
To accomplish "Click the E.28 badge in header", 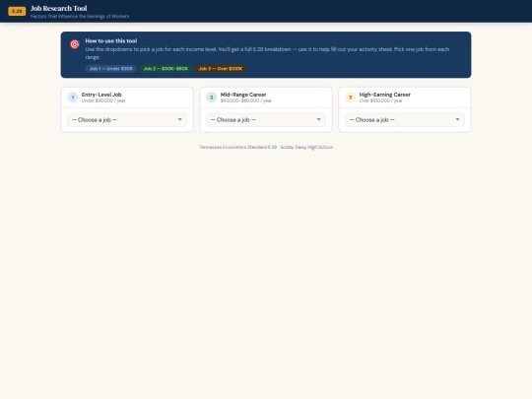I will (x=17, y=11).
